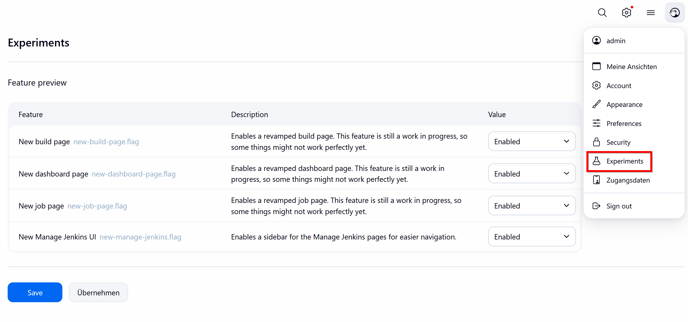Click the Security padlock icon

coord(597,142)
